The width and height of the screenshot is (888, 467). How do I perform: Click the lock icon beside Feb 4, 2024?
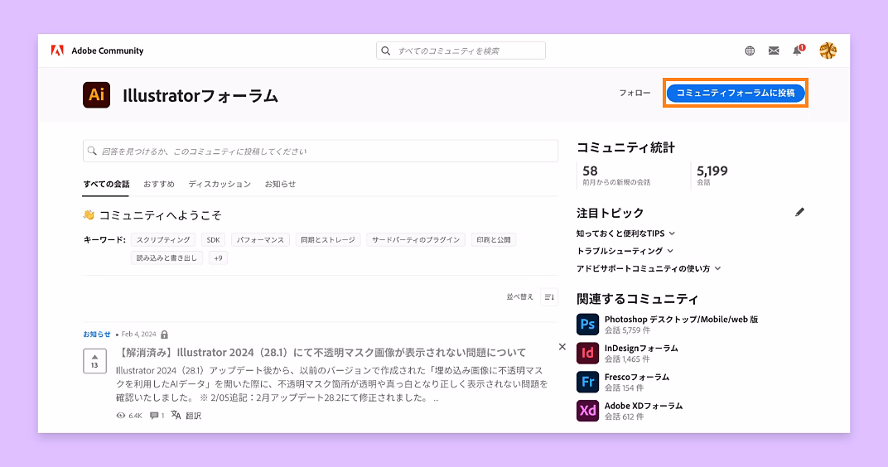pyautogui.click(x=164, y=335)
